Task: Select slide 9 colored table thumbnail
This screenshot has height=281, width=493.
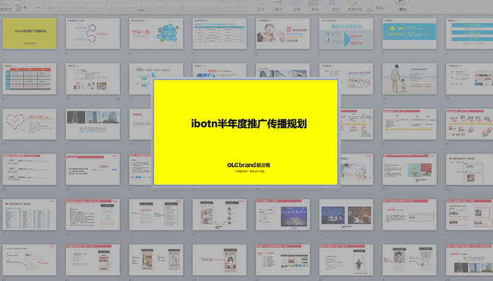Action: (30, 79)
